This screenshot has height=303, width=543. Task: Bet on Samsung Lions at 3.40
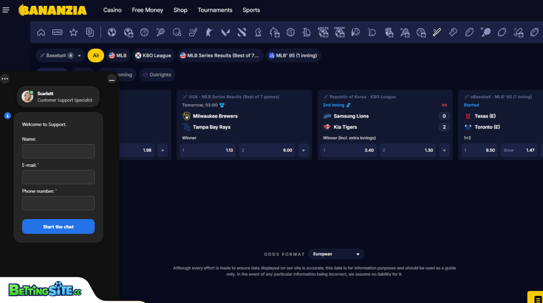349,150
